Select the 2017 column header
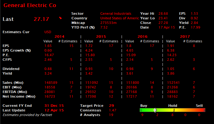This screenshot has height=124, width=214. click(x=185, y=37)
